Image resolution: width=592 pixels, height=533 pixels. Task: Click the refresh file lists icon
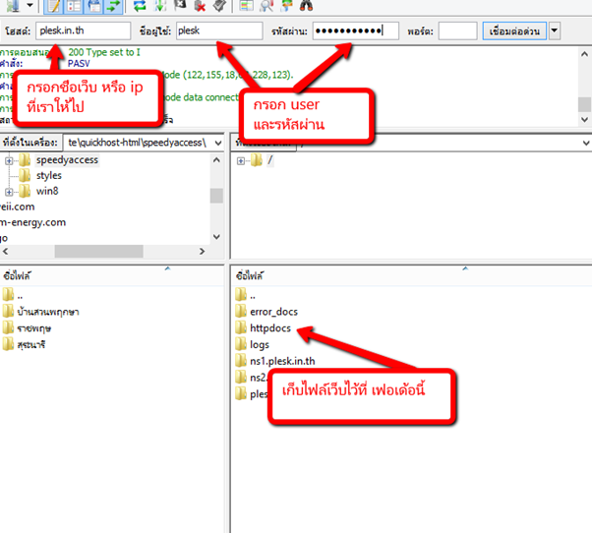139,6
